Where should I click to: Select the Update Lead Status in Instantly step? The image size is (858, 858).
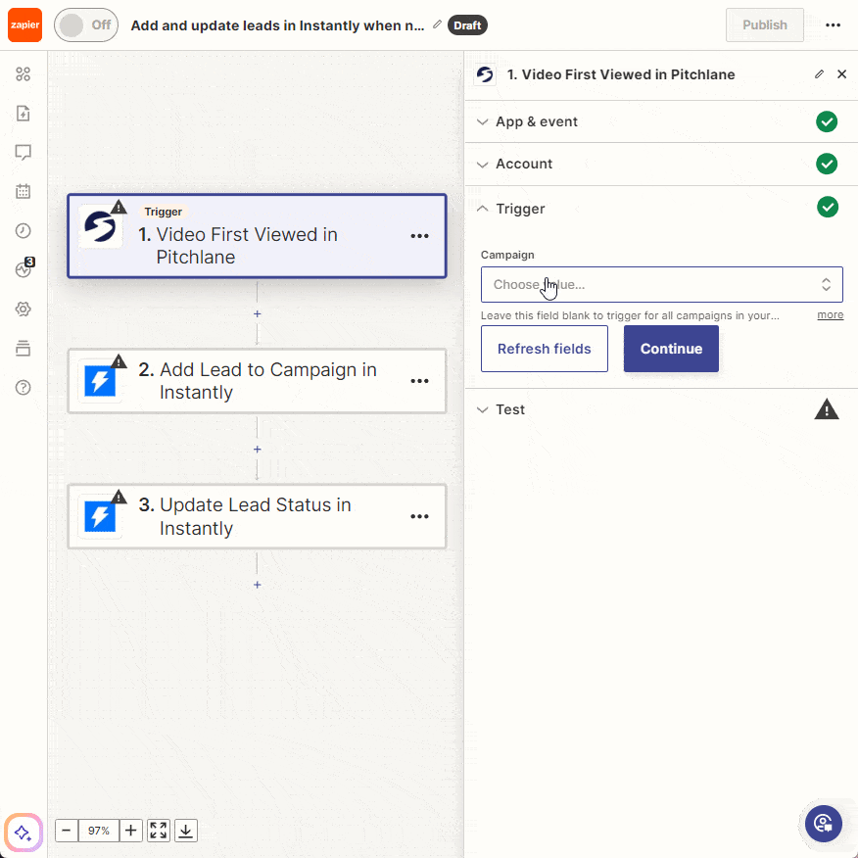(x=258, y=516)
